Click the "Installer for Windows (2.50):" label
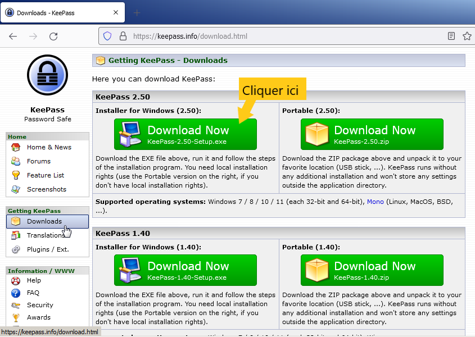The width and height of the screenshot is (475, 337). 148,111
